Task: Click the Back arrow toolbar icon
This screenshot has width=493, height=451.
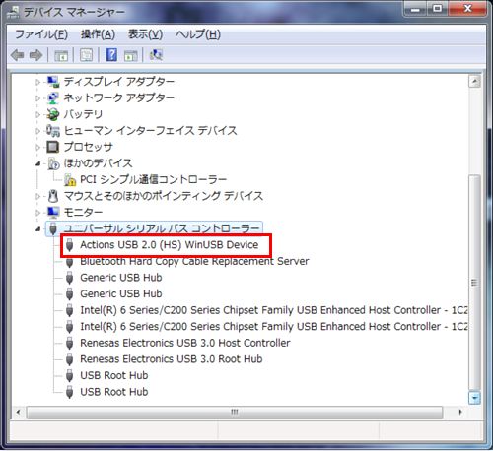Action: point(17,55)
